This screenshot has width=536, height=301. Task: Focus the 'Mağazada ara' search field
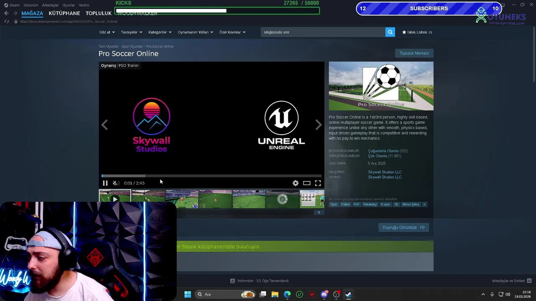click(323, 32)
